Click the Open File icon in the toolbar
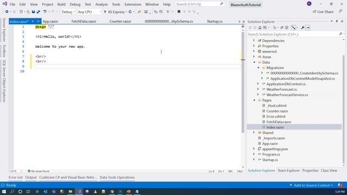 click(x=28, y=12)
